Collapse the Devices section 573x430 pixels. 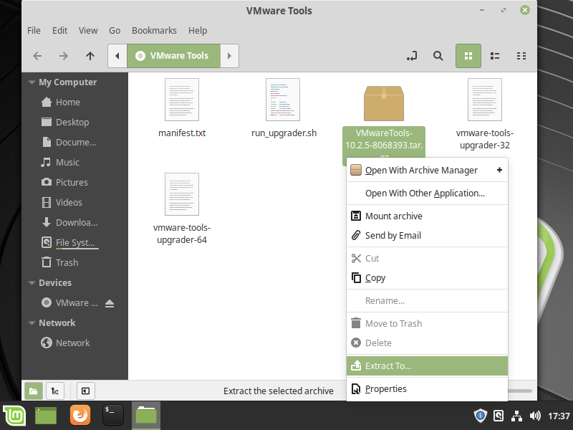coord(32,283)
